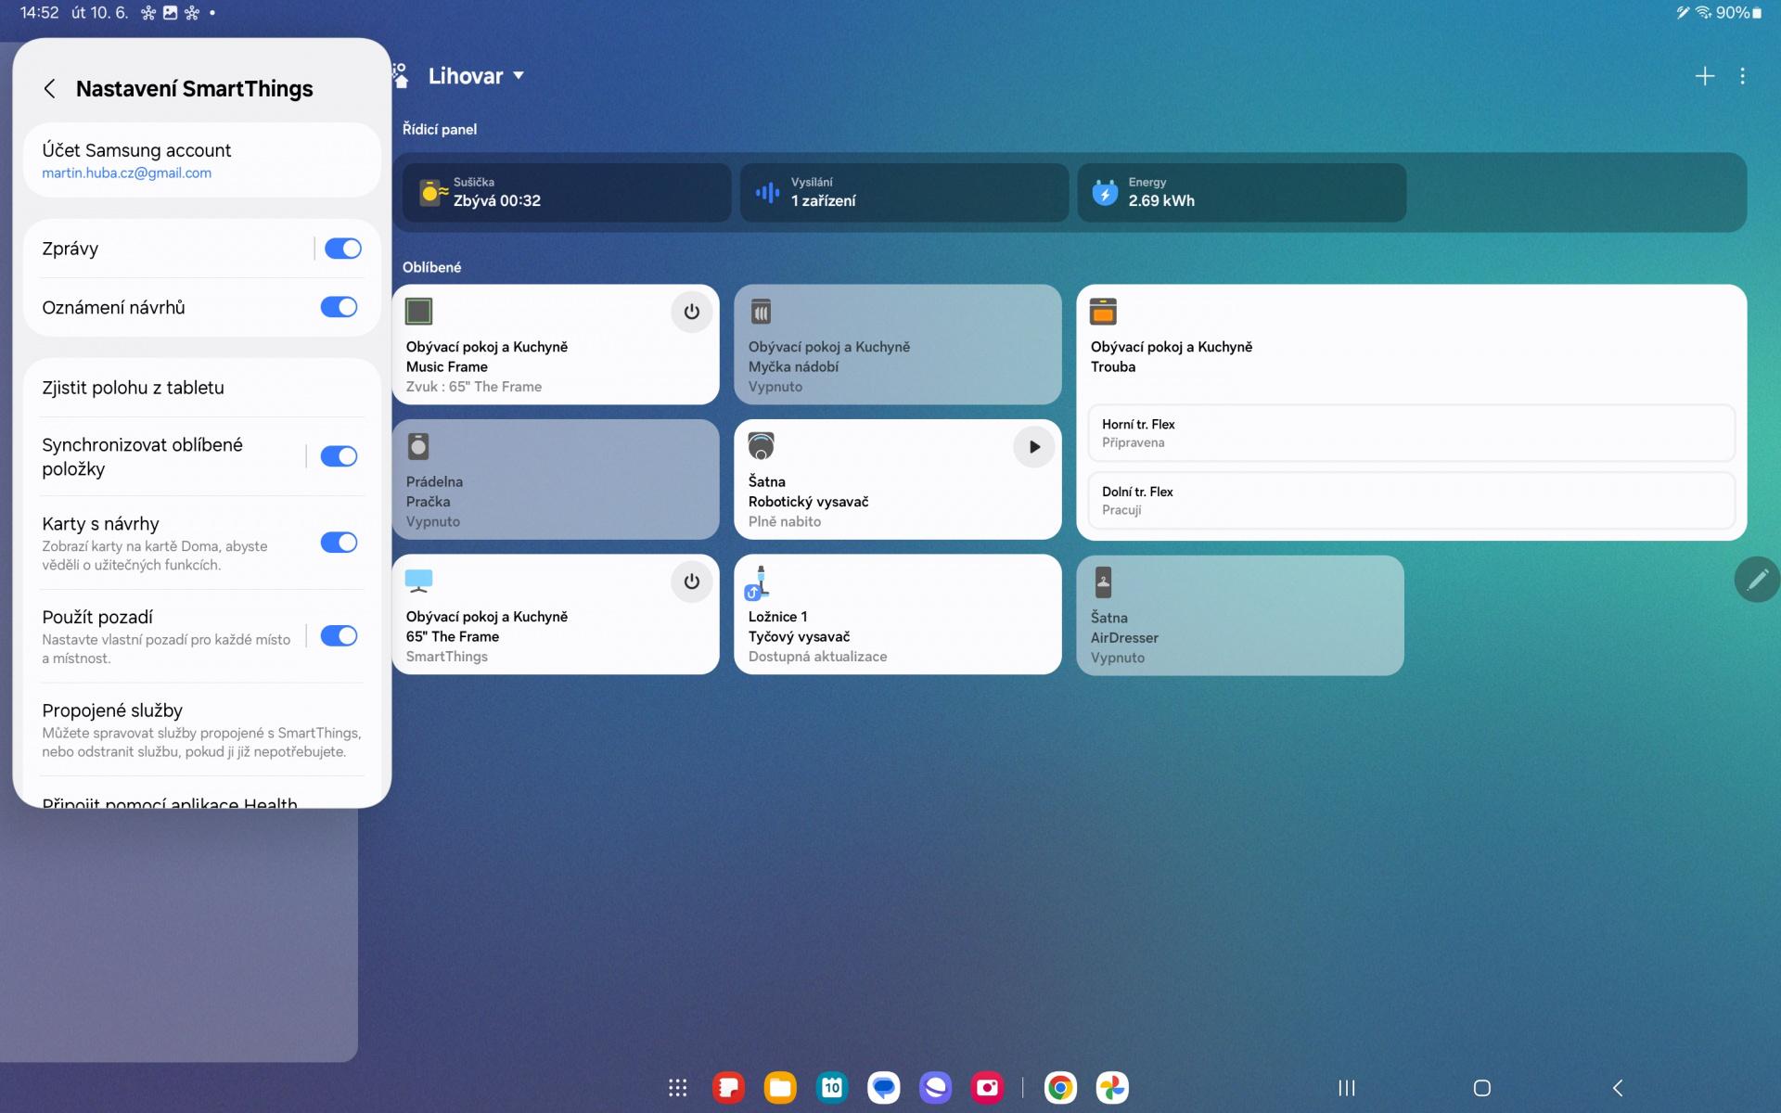The image size is (1781, 1113).
Task: Open Samsung Internet browser in taskbar
Action: (x=936, y=1087)
